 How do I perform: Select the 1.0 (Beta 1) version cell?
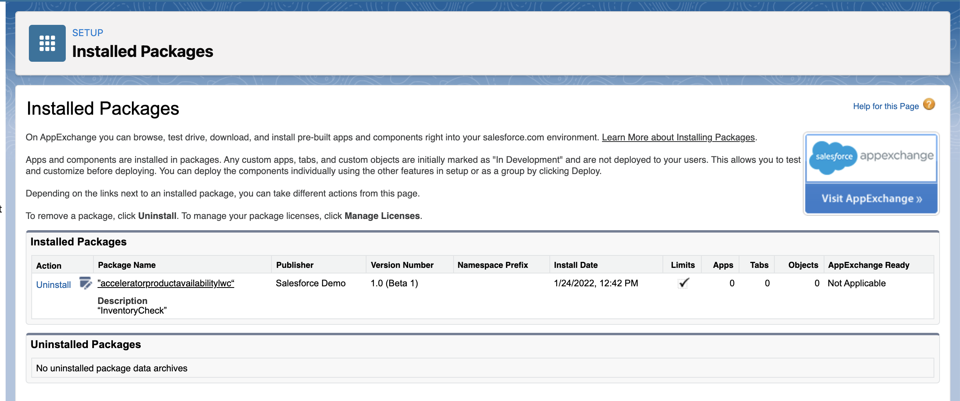click(x=394, y=283)
